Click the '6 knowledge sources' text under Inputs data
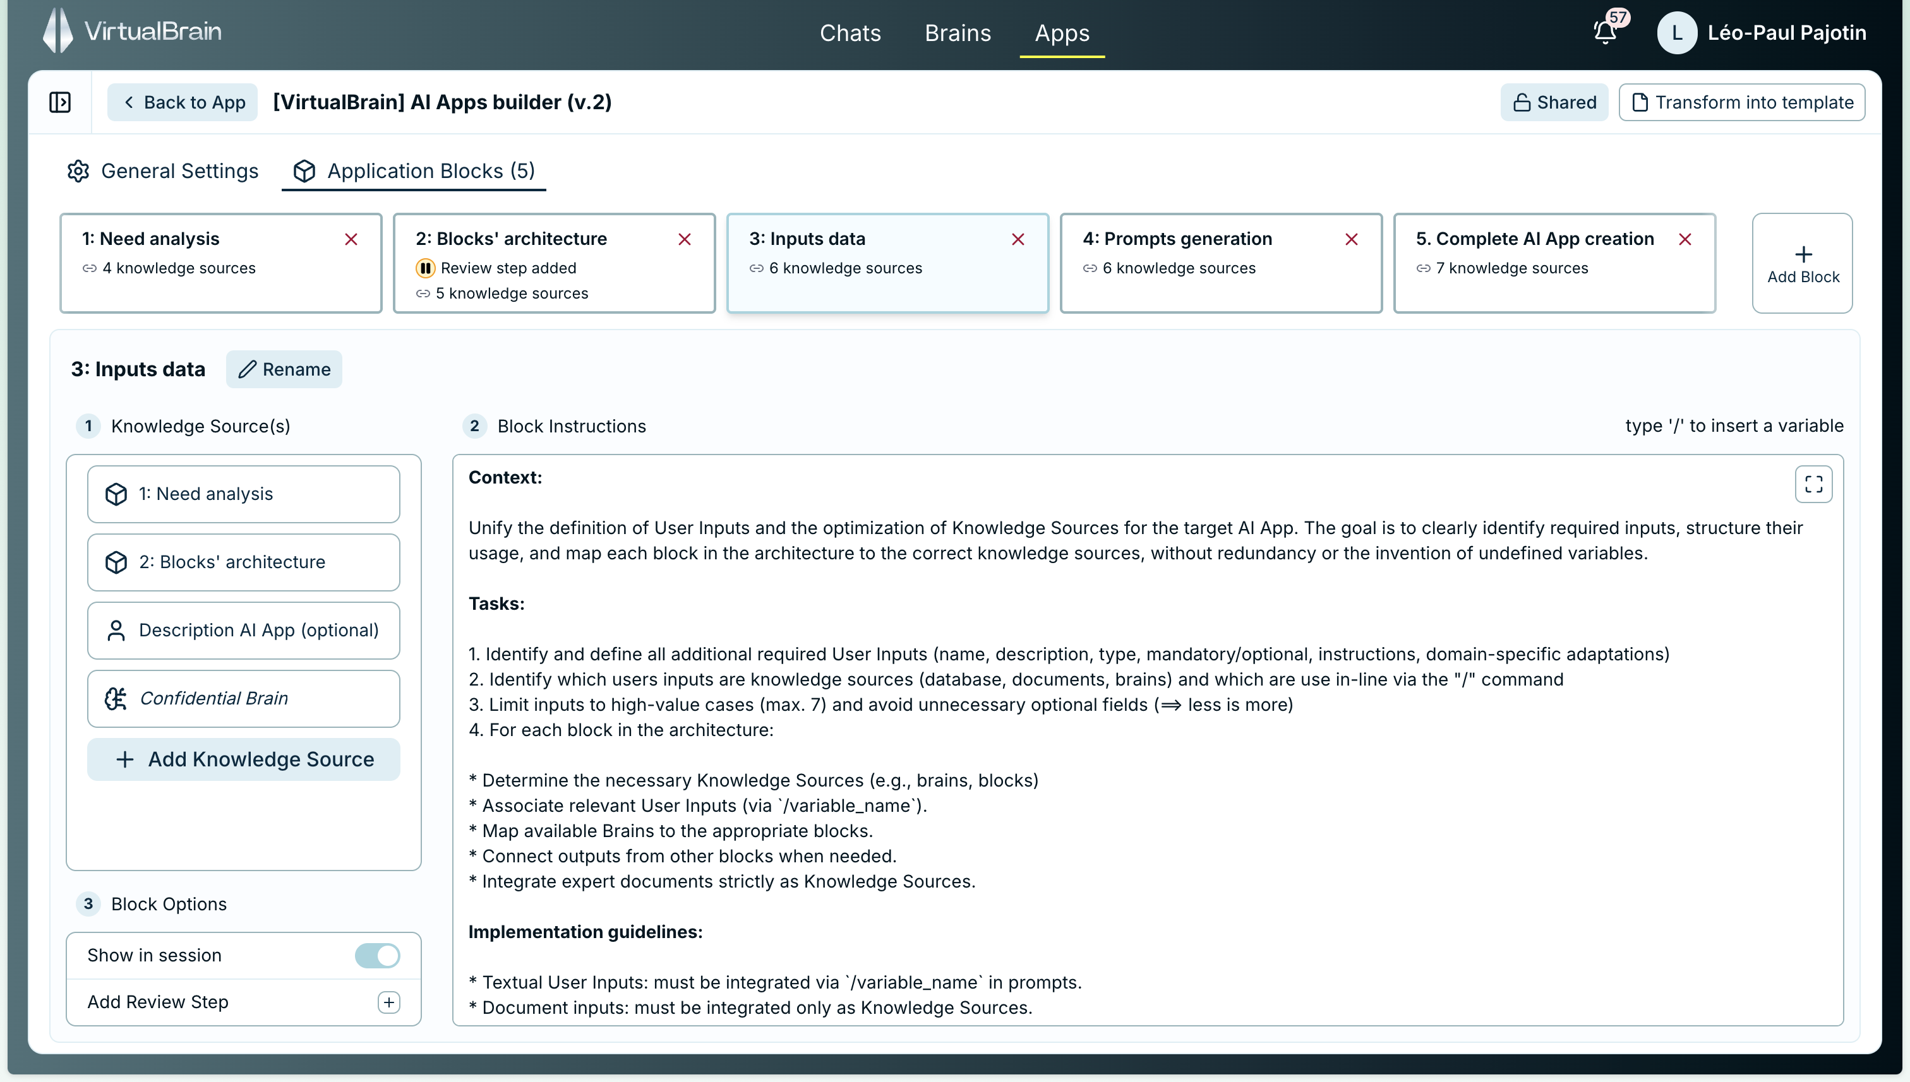 (x=845, y=268)
